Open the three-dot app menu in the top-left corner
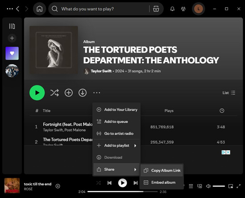245x198 pixels. (x=10, y=9)
